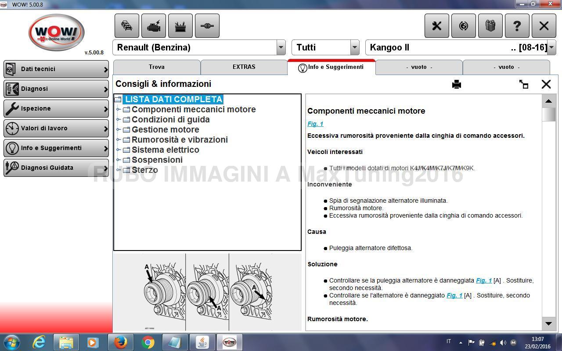The width and height of the screenshot is (562, 351).
Task: Open Ispezione menu
Action: [x=56, y=109]
